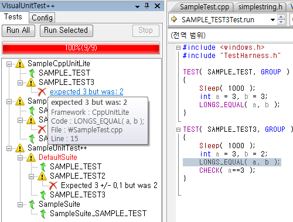Click warning icon beside SampleUnitTest++

(x=20, y=148)
